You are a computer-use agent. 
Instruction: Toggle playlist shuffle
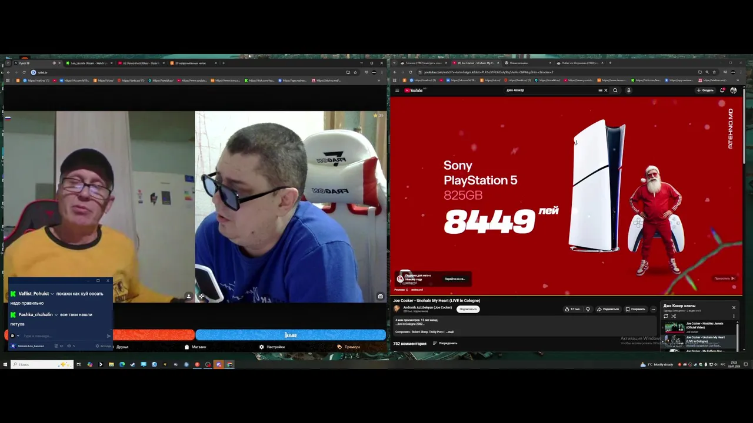click(x=674, y=316)
